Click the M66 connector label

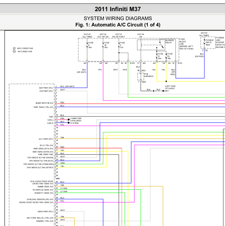pos(58,179)
